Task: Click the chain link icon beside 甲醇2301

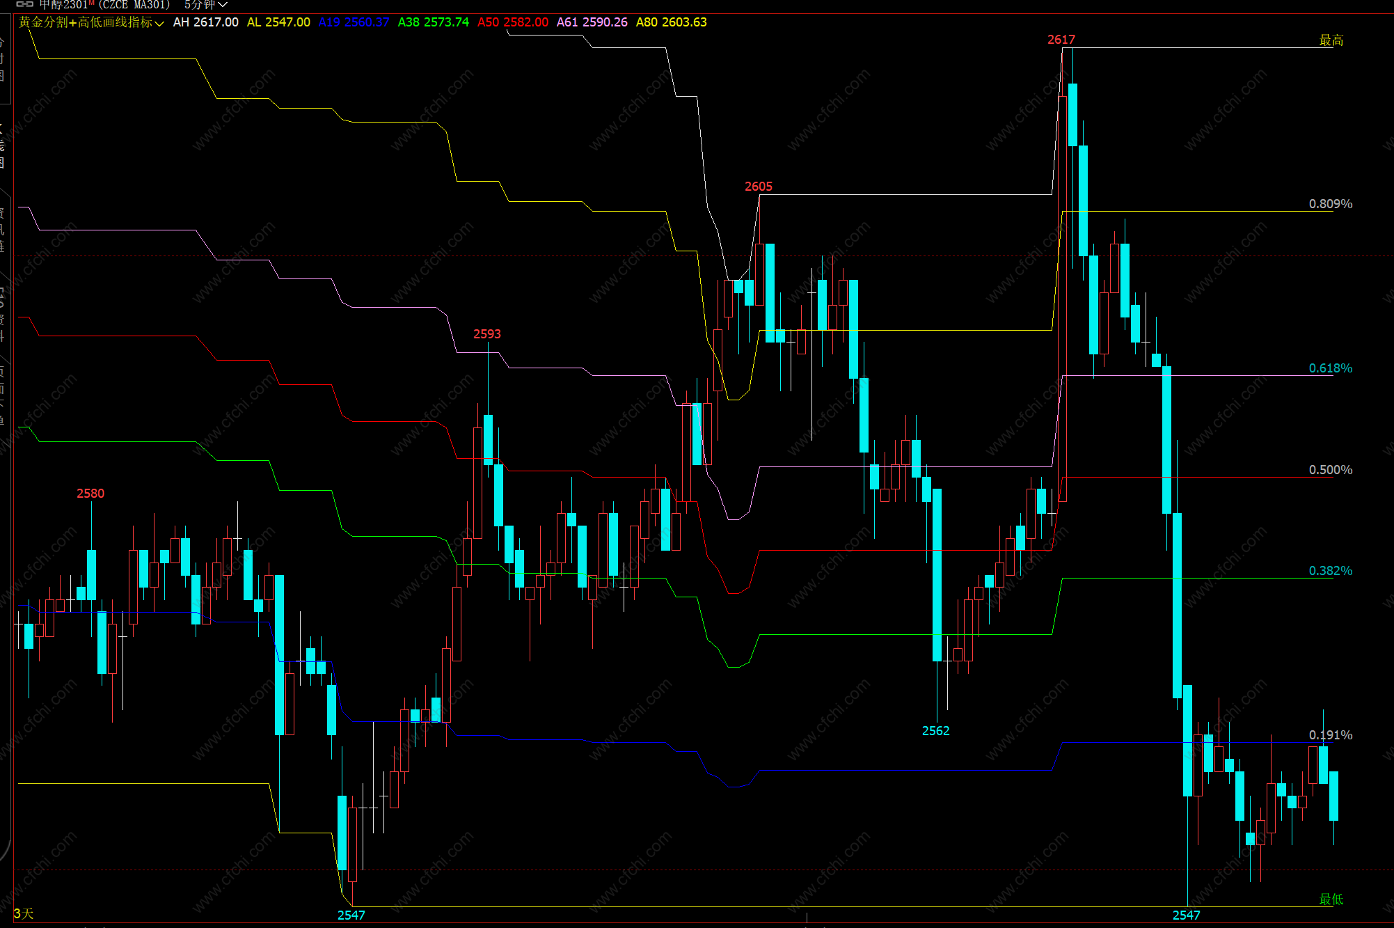Action: pos(24,4)
